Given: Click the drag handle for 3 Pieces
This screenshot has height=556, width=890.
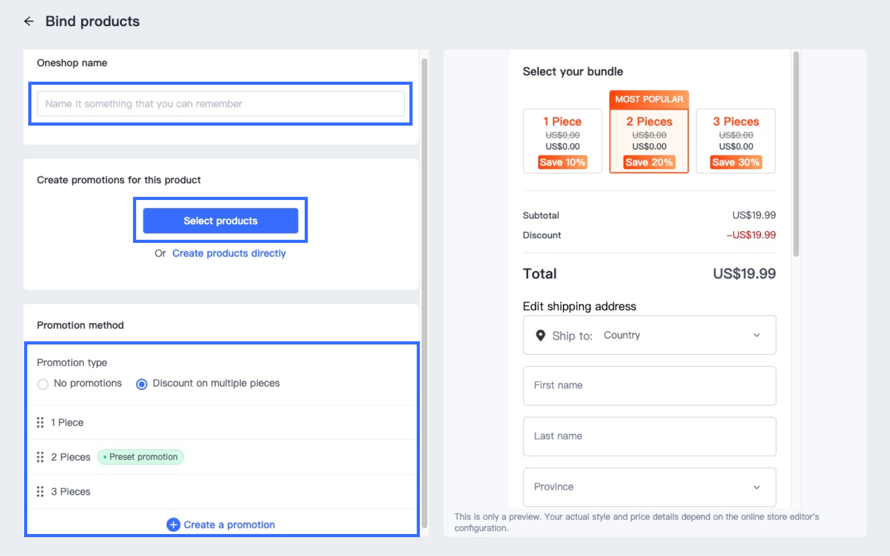Looking at the screenshot, I should [40, 492].
